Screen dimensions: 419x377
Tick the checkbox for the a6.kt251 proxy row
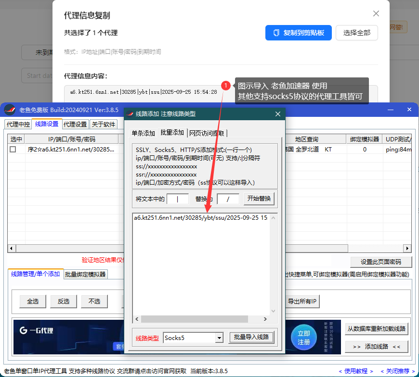click(x=13, y=150)
